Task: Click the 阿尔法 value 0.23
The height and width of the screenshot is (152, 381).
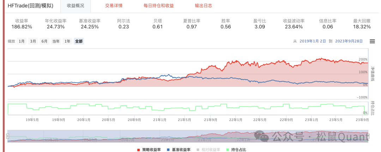Action: click(124, 27)
